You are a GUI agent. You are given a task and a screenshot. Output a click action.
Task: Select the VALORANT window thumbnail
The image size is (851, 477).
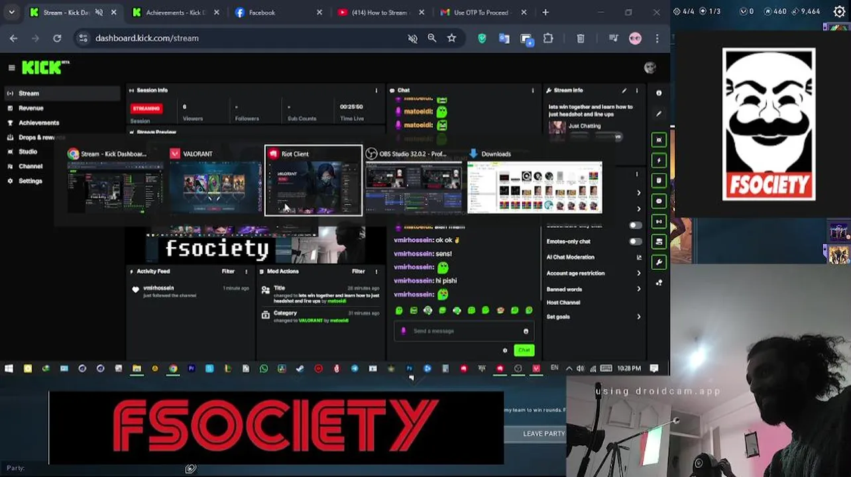pyautogui.click(x=214, y=181)
